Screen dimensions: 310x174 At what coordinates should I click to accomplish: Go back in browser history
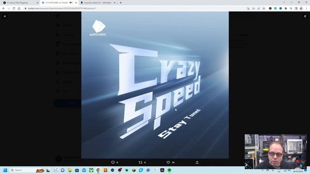tap(3, 9)
